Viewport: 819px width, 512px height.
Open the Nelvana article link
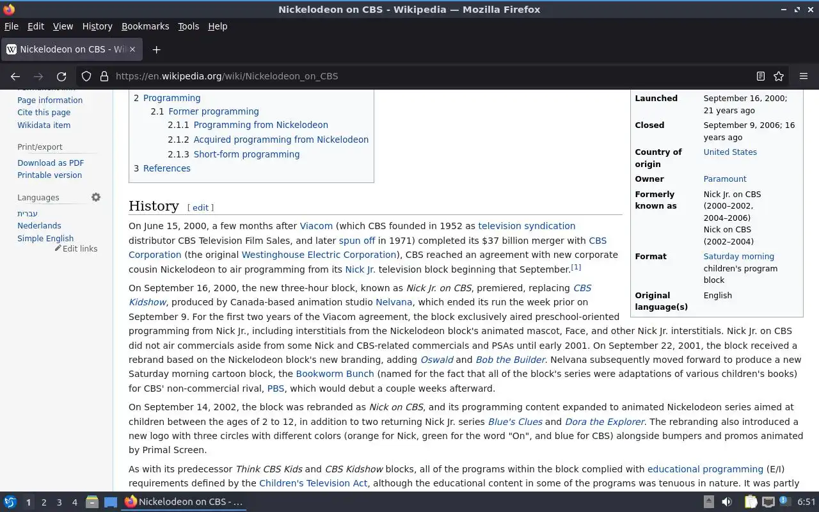(x=394, y=302)
